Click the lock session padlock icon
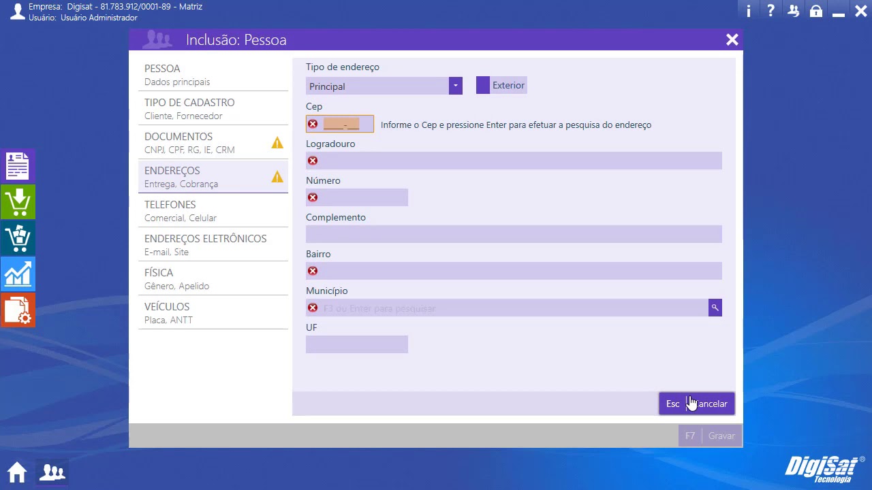This screenshot has height=490, width=872. (815, 11)
